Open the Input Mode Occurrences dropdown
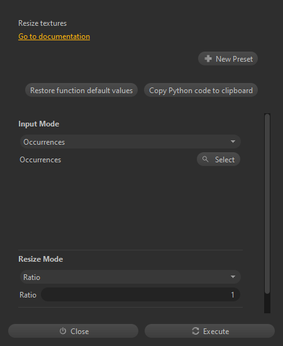283x346 pixels. 130,142
